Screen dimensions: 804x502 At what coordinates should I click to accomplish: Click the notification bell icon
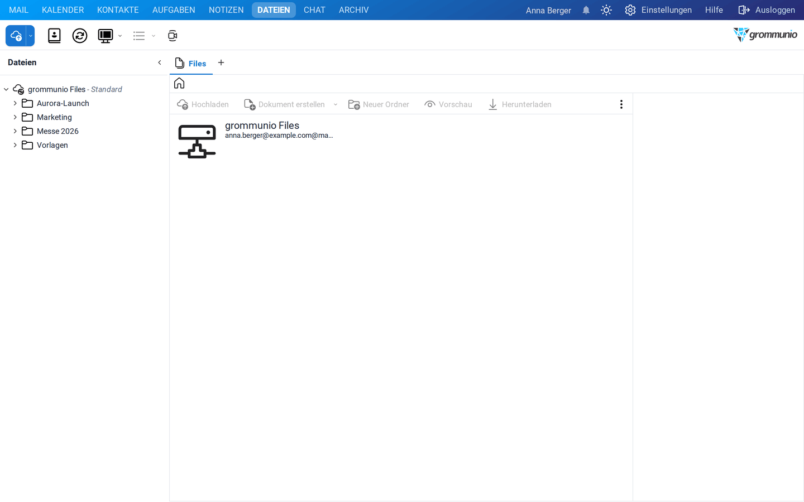[586, 10]
